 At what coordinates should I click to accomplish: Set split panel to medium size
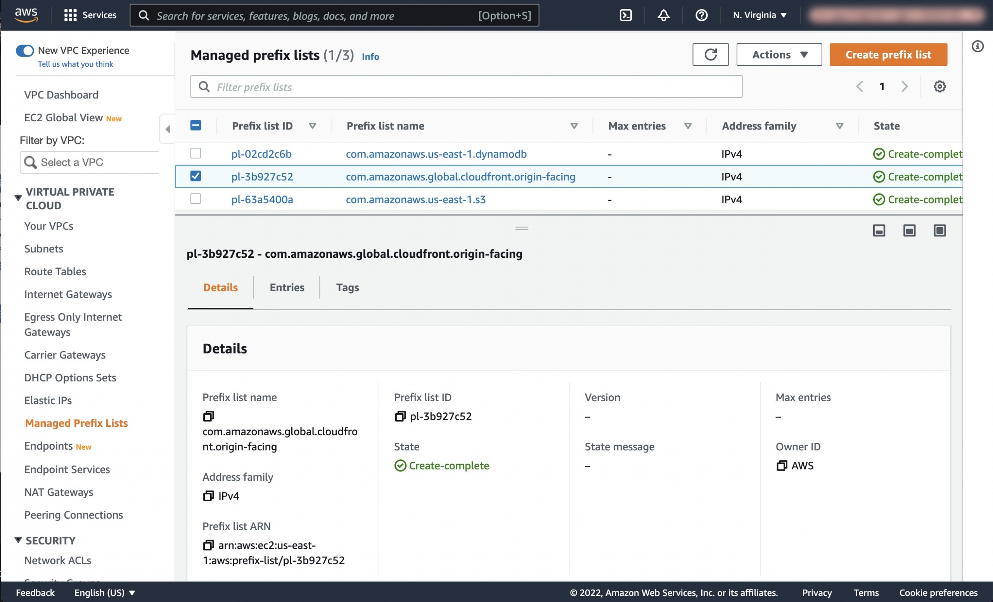(x=909, y=230)
